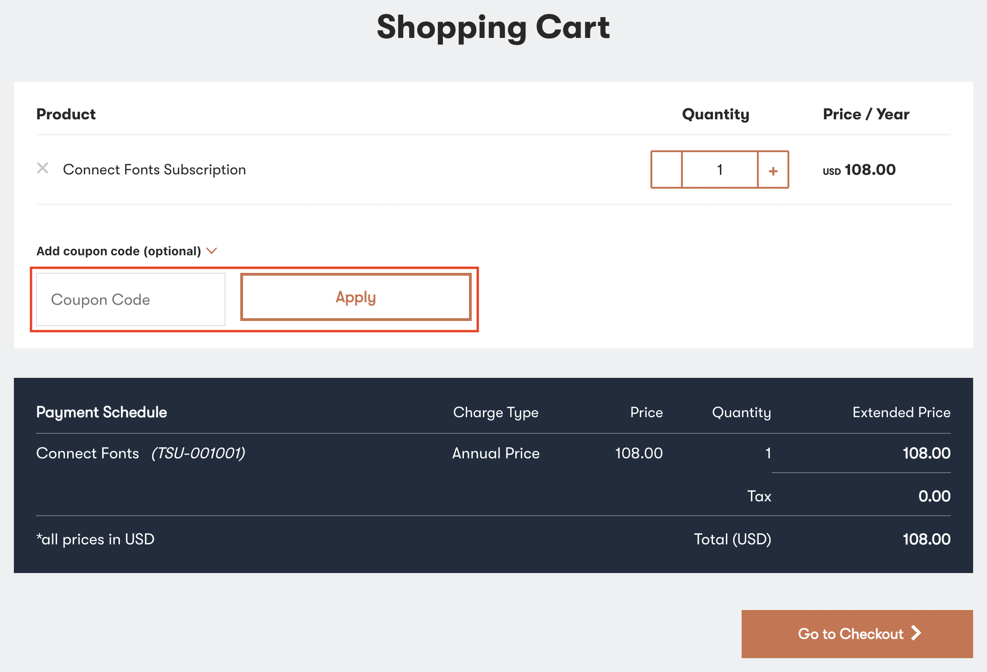Click the arrow next to Add coupon code
Image resolution: width=987 pixels, height=672 pixels.
point(212,251)
